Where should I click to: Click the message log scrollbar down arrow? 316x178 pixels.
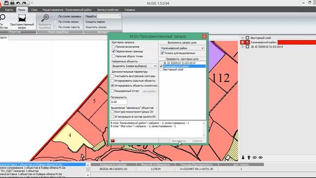point(88,175)
